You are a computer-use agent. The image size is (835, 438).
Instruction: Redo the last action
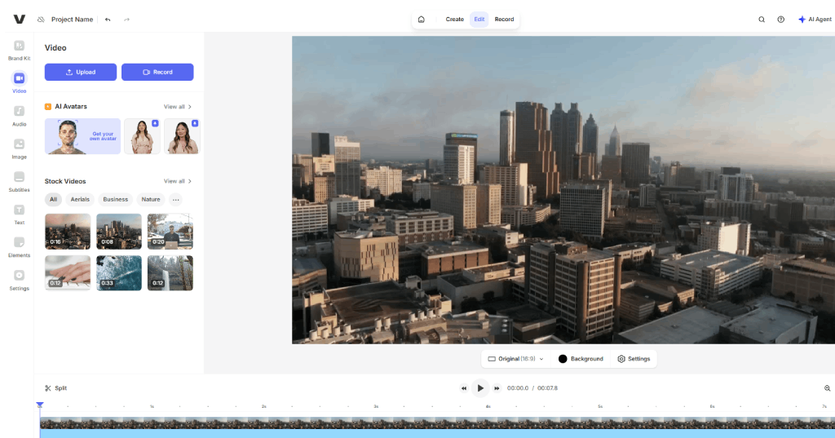coord(126,20)
